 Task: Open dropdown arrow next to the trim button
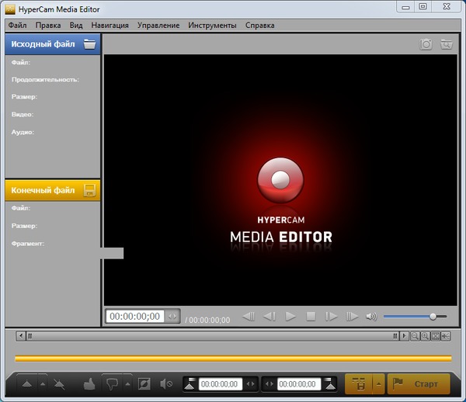click(378, 383)
